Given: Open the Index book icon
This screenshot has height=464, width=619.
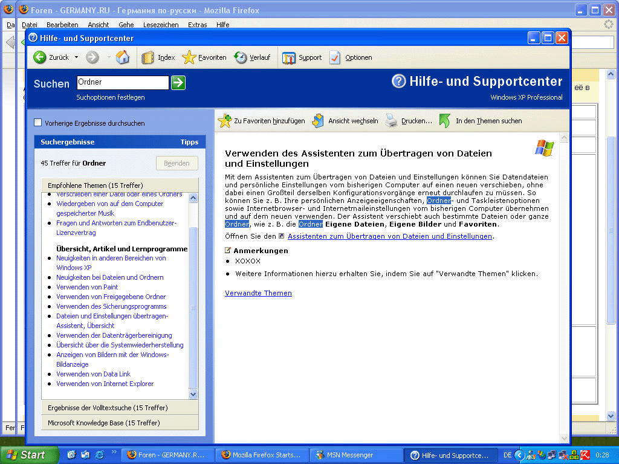Looking at the screenshot, I should click(148, 57).
